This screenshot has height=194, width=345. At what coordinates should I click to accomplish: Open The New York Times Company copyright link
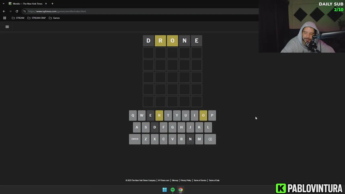coord(141,180)
